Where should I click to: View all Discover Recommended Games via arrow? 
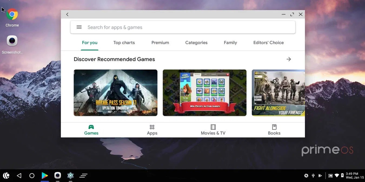[x=289, y=59]
